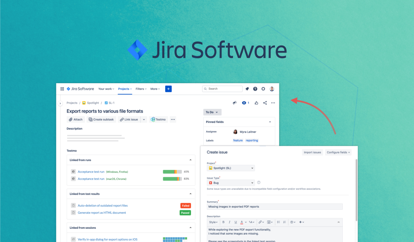The width and height of the screenshot is (414, 242).
Task: Insert a numbered list
Action: (284, 222)
